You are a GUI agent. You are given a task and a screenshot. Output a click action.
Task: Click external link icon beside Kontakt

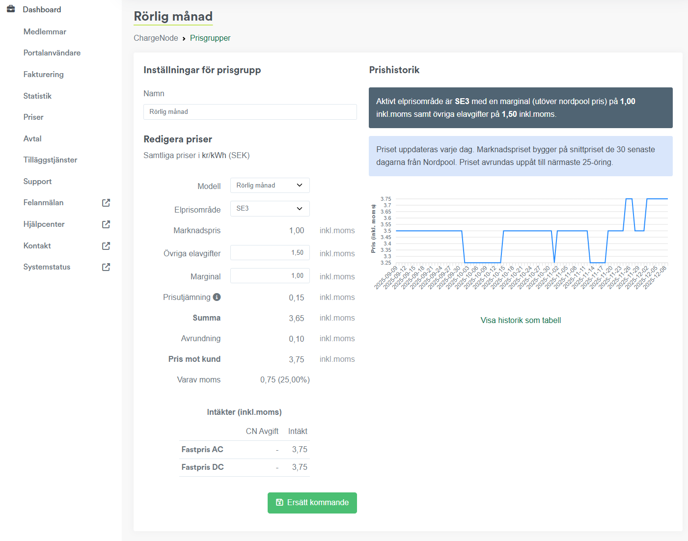pyautogui.click(x=106, y=246)
